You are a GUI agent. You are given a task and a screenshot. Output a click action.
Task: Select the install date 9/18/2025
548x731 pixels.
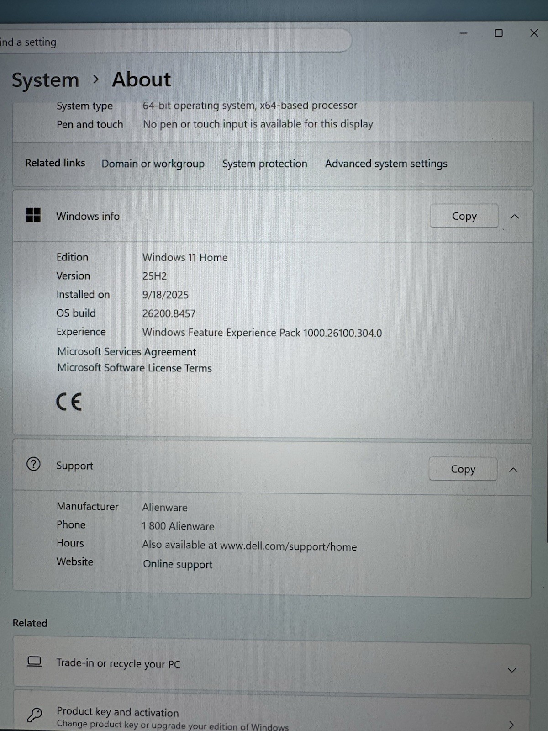tap(165, 295)
